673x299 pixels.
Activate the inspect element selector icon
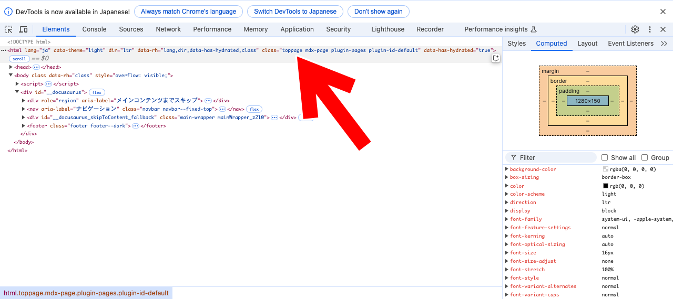click(x=8, y=29)
